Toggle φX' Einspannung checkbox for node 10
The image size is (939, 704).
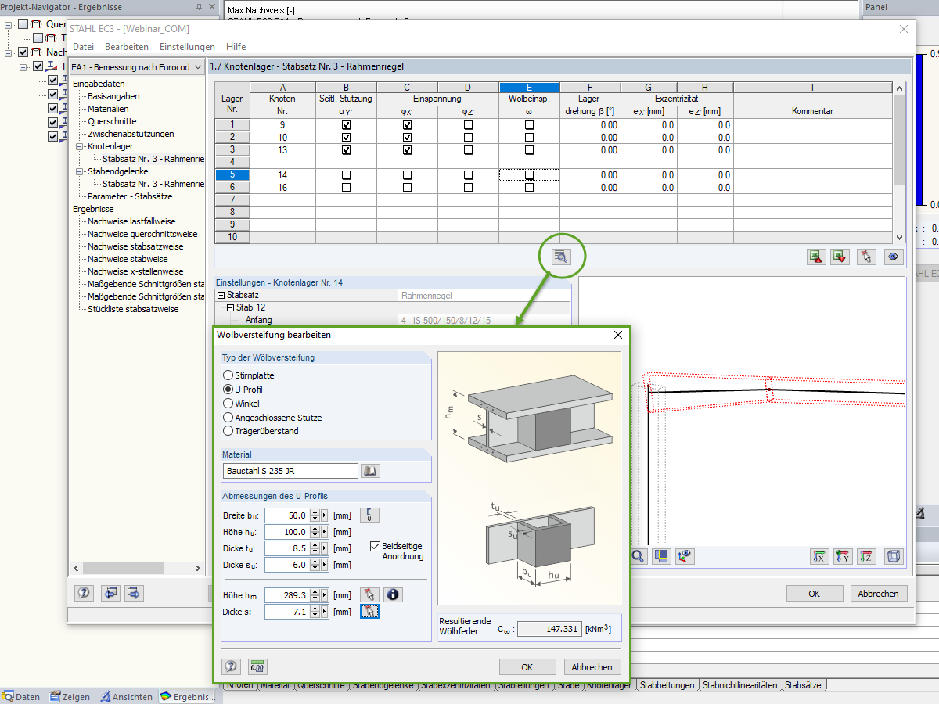coord(408,138)
